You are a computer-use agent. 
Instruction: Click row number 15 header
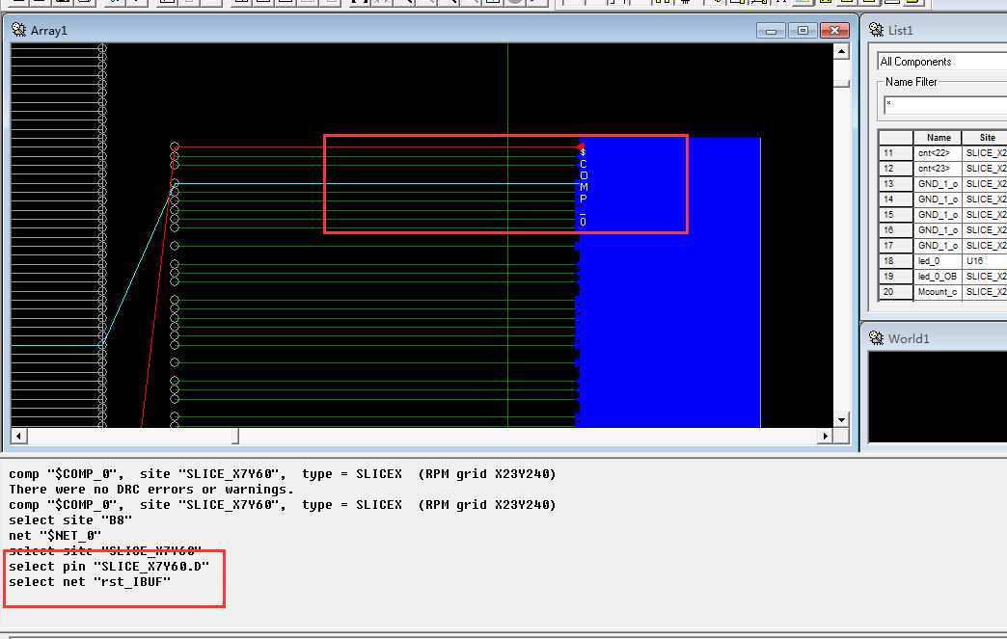[895, 214]
